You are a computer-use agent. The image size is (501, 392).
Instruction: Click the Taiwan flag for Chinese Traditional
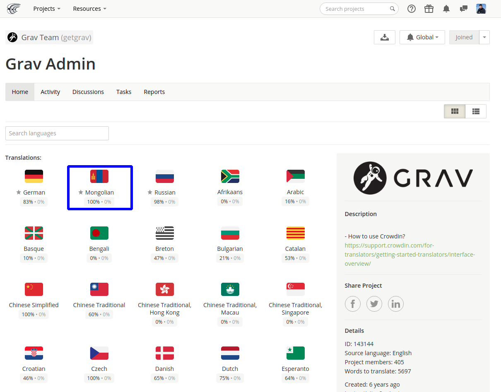[99, 289]
